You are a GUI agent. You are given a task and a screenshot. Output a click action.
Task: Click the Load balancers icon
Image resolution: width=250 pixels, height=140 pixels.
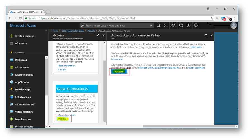point(12,119)
